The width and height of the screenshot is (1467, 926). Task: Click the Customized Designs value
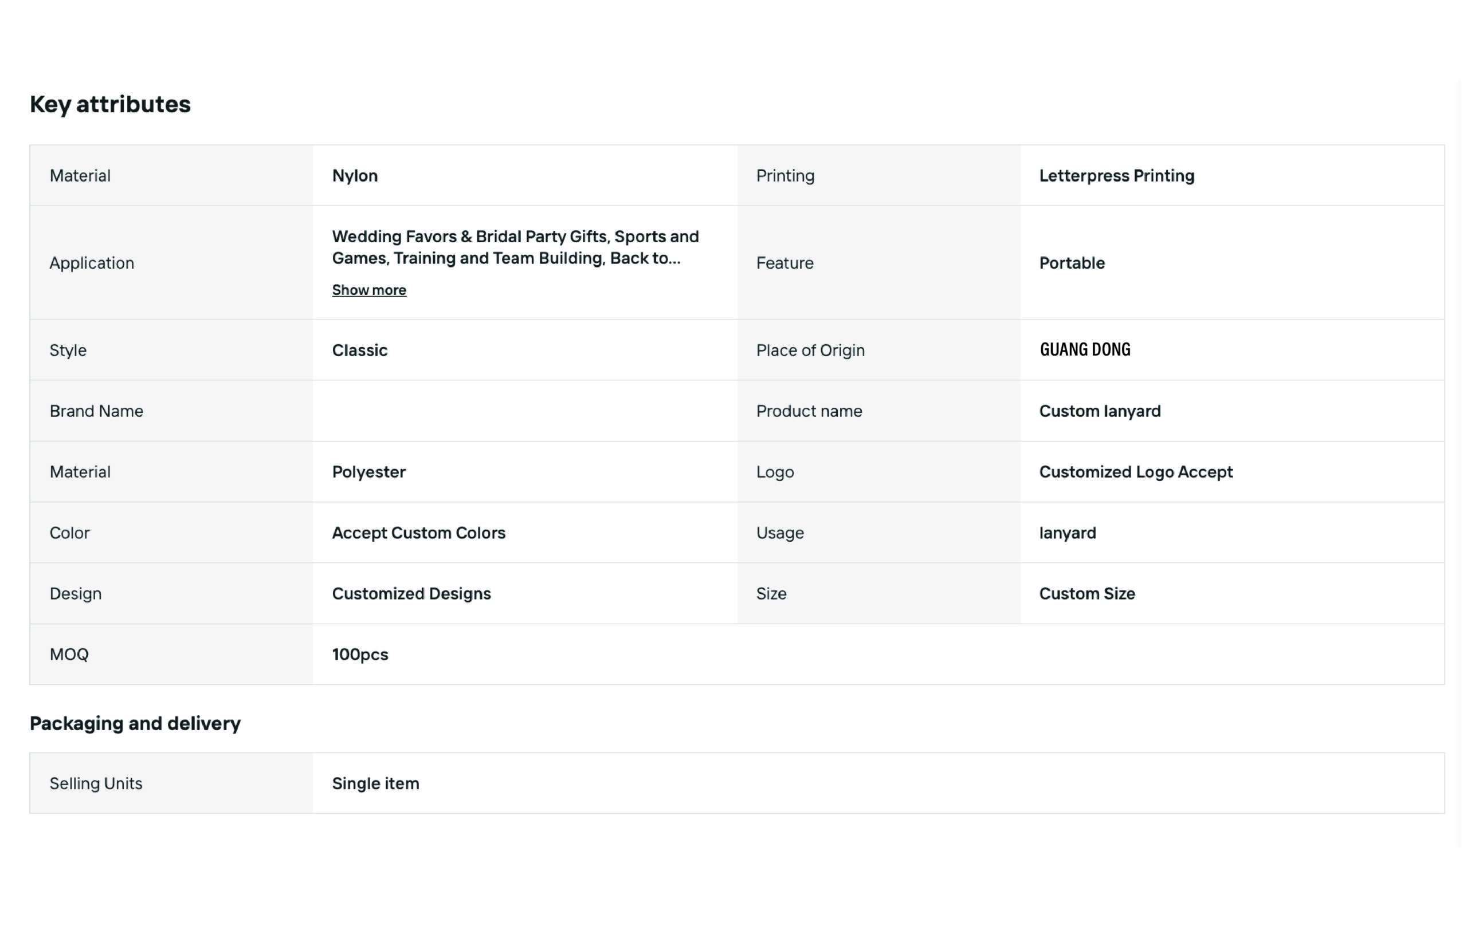click(411, 594)
